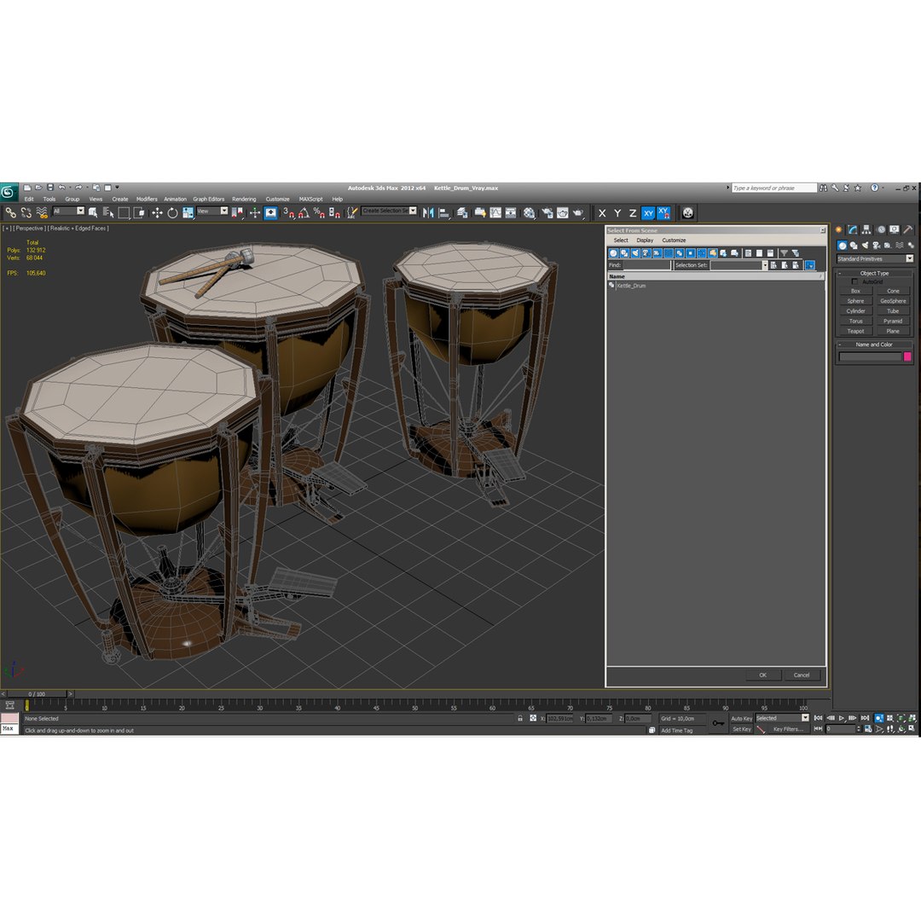Select the Lights category in Create panel
This screenshot has width=921, height=921.
[x=865, y=246]
